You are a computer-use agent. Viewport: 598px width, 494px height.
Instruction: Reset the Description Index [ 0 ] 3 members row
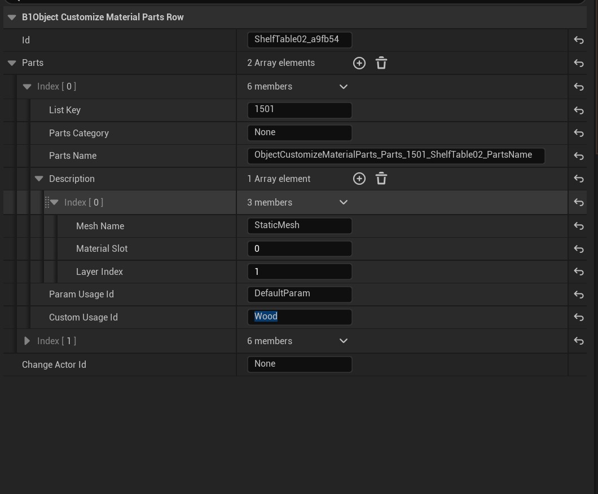tap(579, 202)
